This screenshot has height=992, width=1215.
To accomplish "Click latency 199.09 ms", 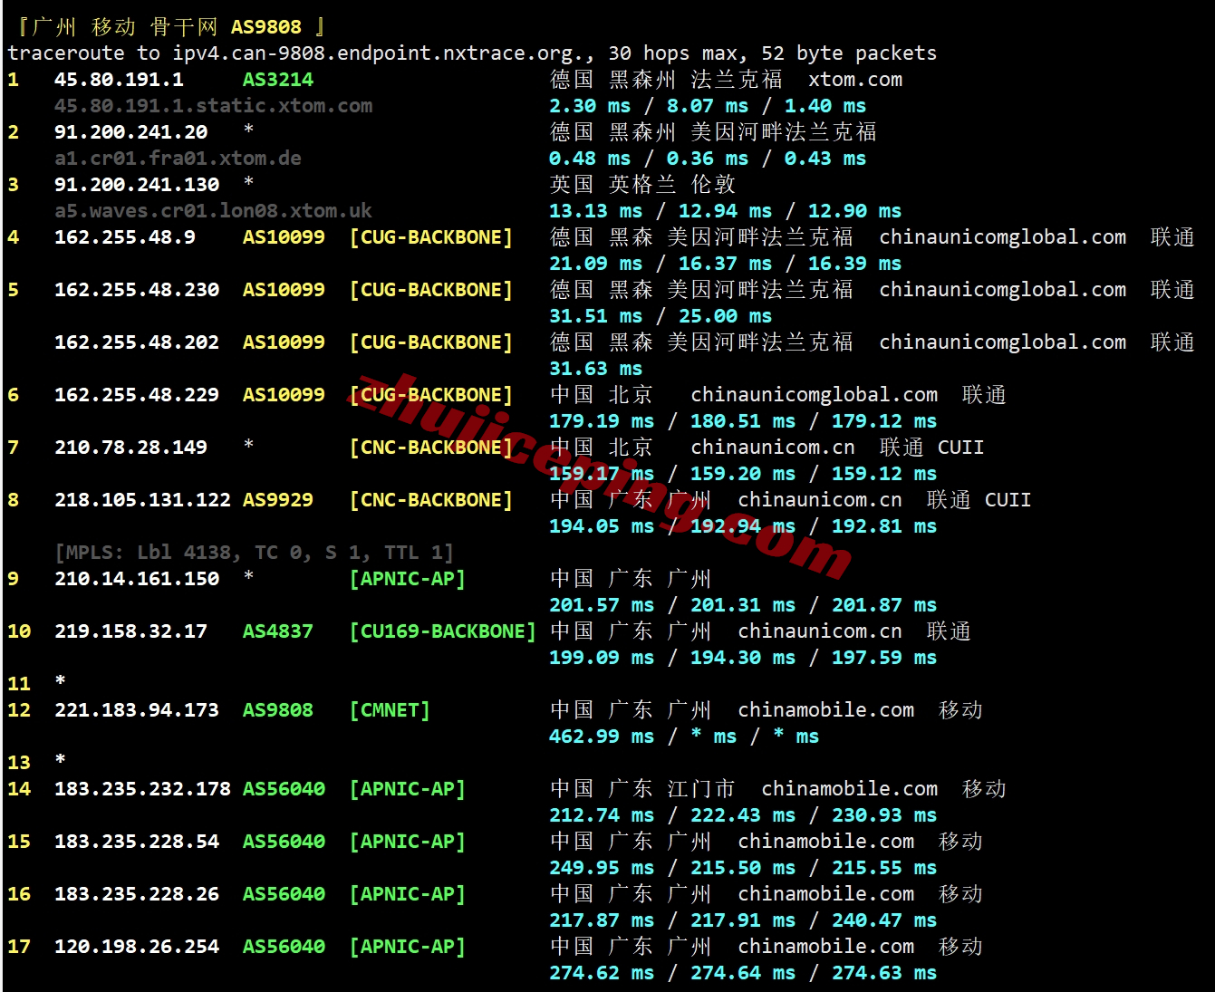I will [602, 658].
